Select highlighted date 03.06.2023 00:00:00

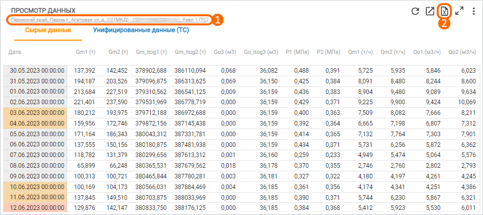point(35,113)
